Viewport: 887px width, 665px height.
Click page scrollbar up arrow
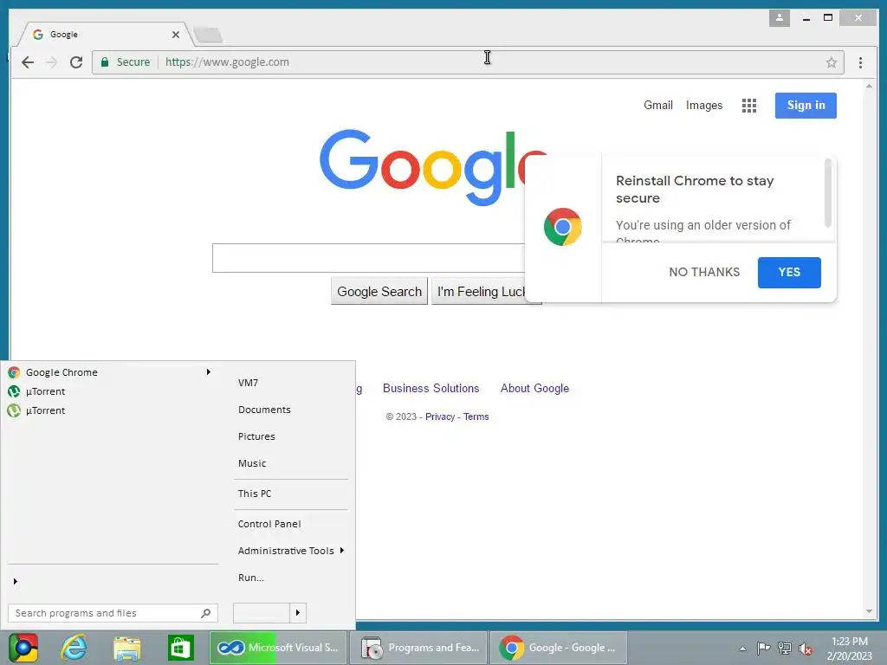pyautogui.click(x=870, y=86)
